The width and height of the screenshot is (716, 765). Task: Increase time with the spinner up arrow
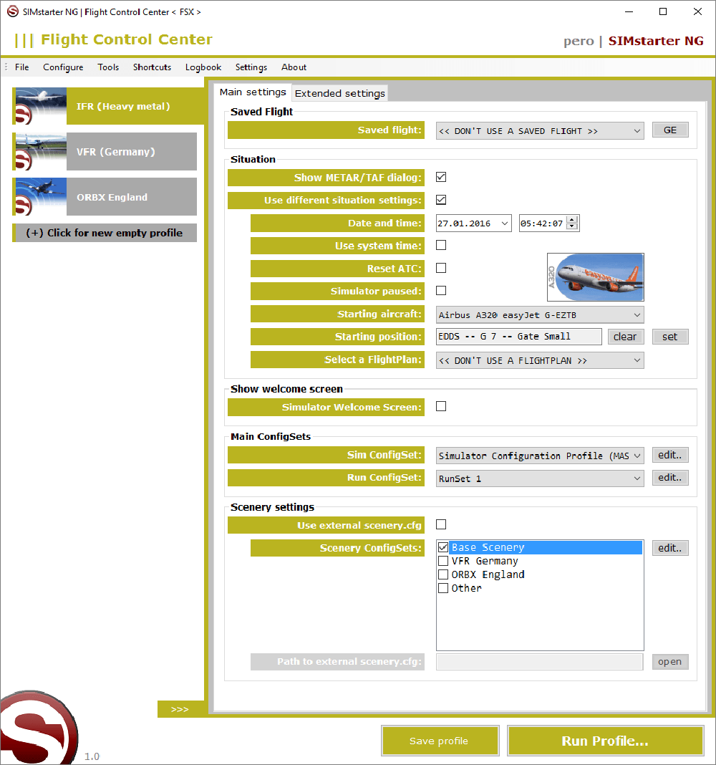point(573,220)
